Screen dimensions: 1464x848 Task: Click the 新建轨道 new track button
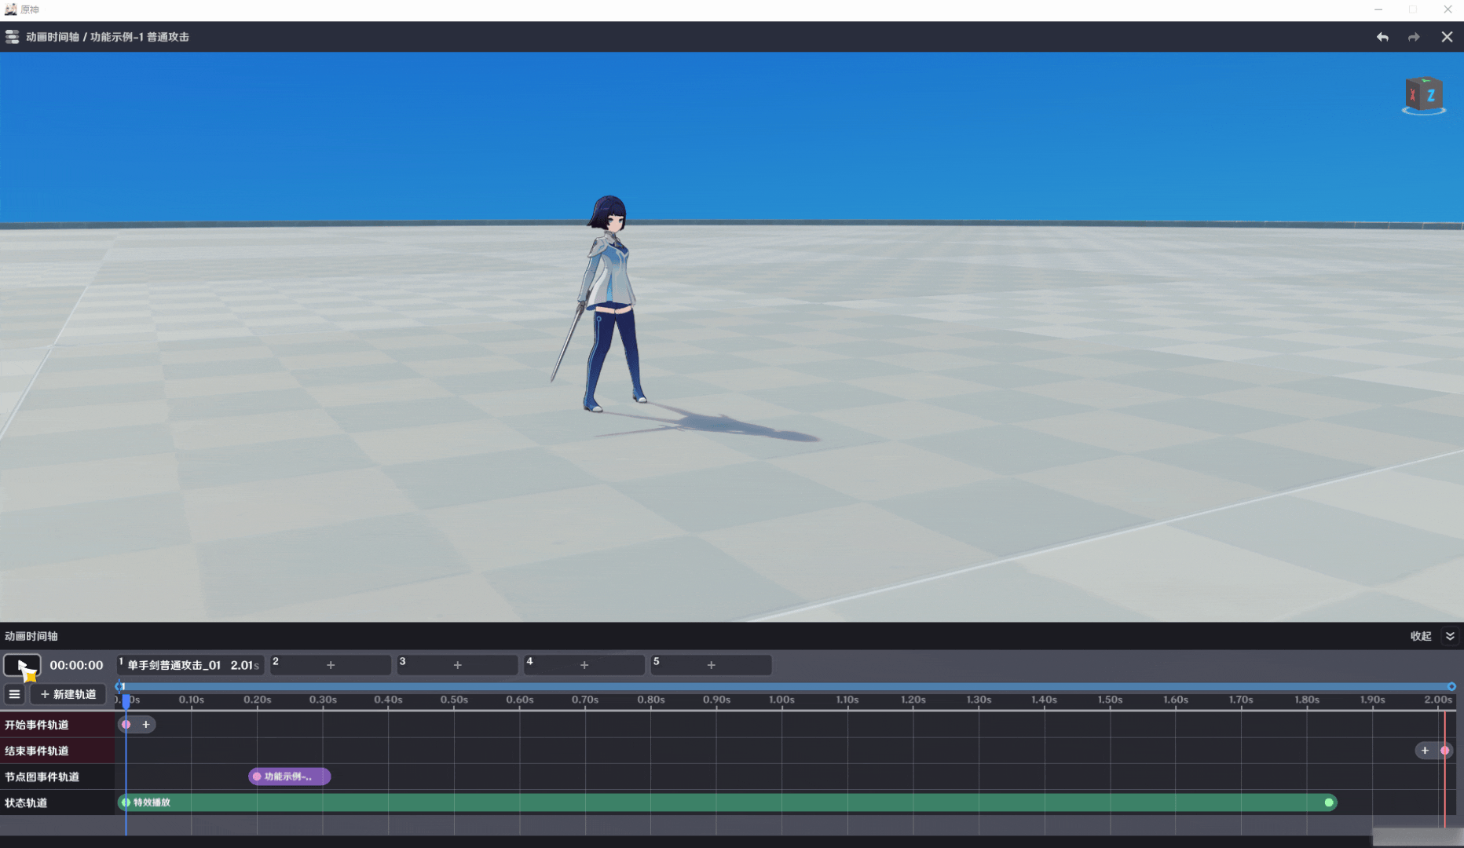[68, 694]
